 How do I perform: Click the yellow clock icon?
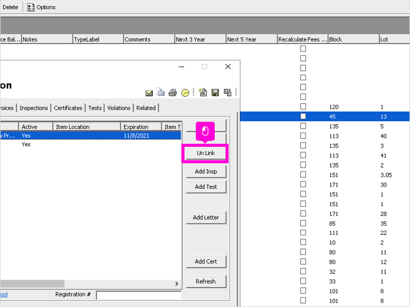185,93
